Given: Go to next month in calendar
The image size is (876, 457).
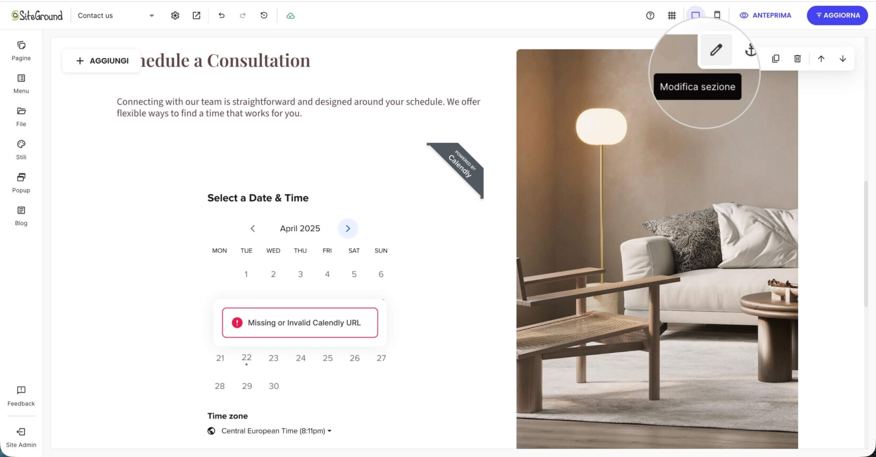Looking at the screenshot, I should [348, 228].
